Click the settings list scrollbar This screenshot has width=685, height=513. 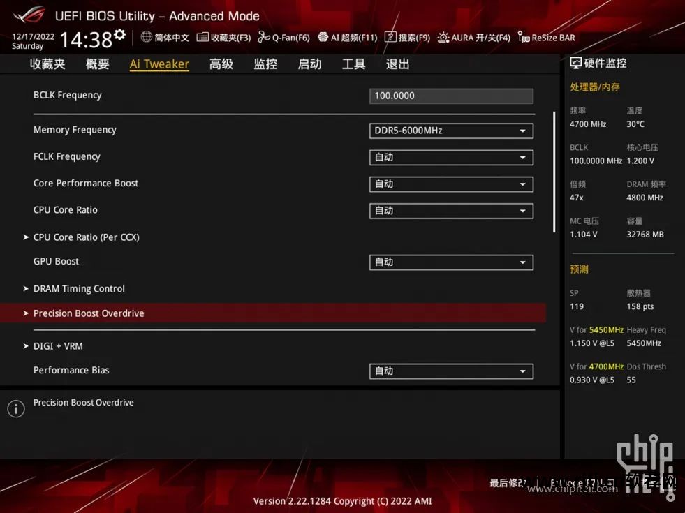(x=554, y=172)
